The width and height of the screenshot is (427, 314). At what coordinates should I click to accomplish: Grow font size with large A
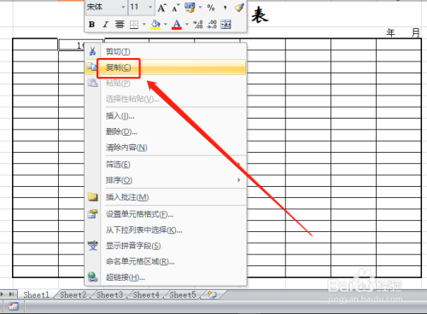click(x=161, y=8)
